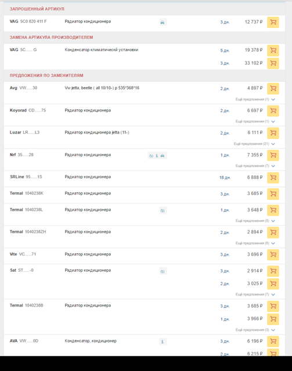The image size is (292, 371).
Task: Open info icon in Nrf row
Action: coord(157,156)
